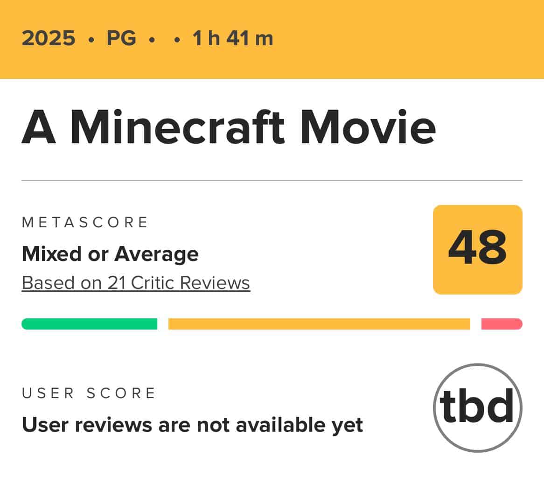
Task: Click the bullet dot just before the runtime
Action: 177,40
